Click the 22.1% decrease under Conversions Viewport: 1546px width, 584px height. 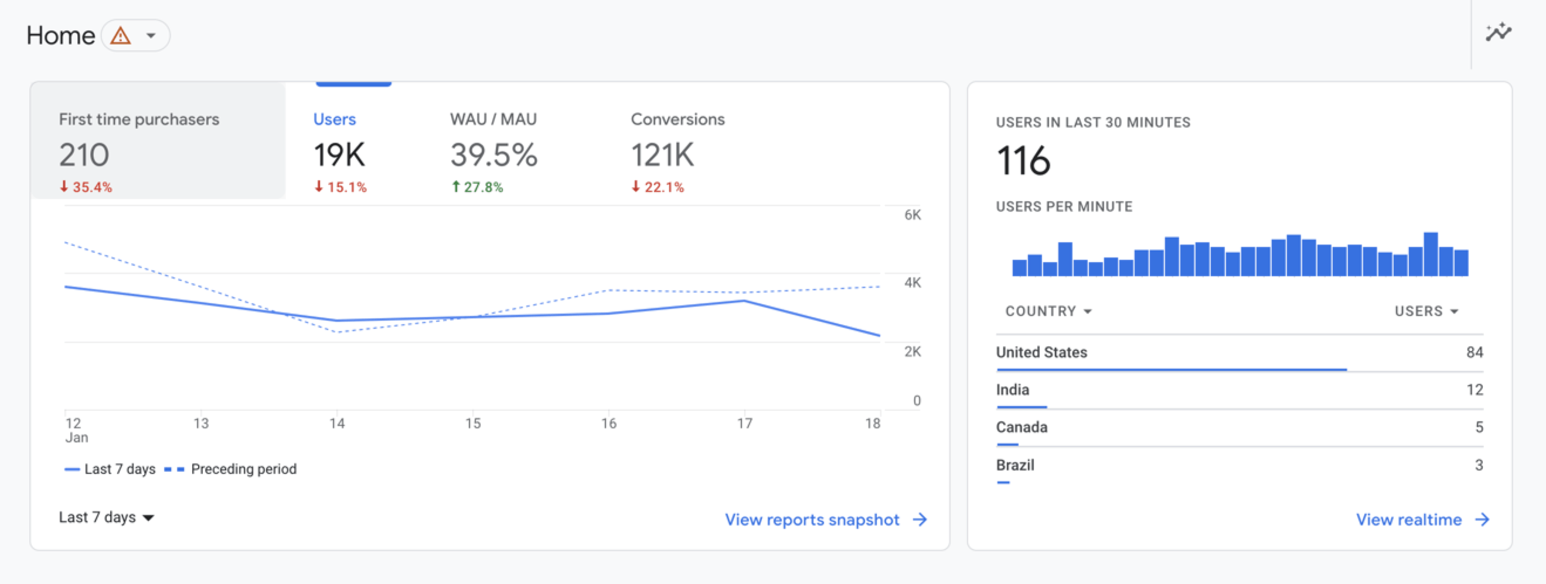coord(657,187)
